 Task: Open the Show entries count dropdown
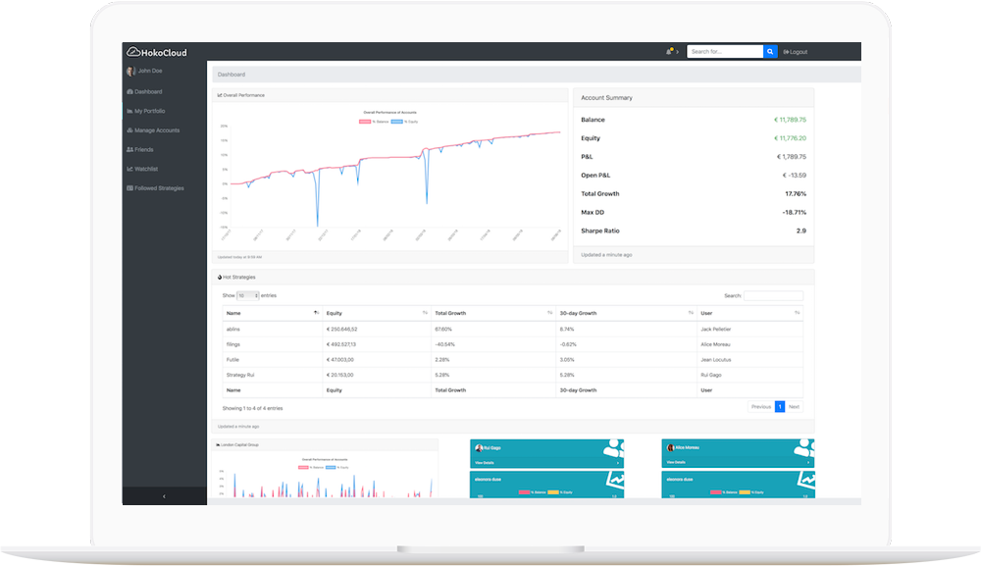pyautogui.click(x=247, y=295)
